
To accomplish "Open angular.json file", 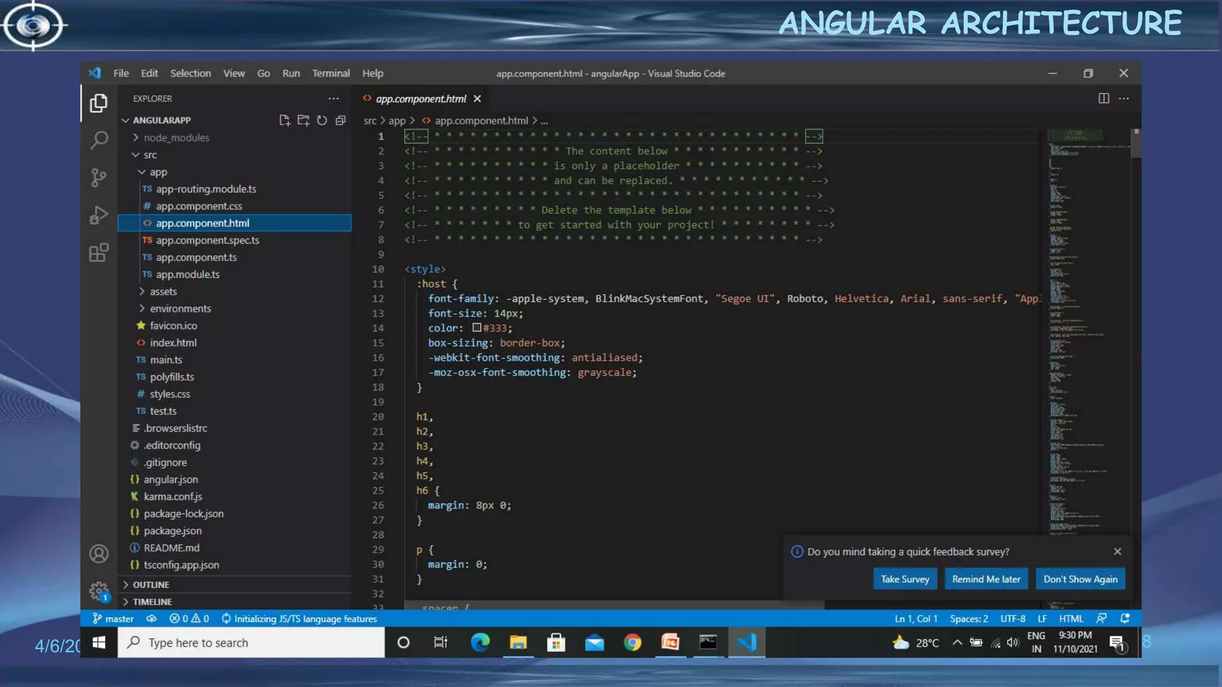I will click(x=235, y=479).
